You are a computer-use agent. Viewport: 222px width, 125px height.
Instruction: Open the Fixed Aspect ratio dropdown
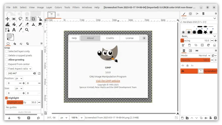(20, 69)
